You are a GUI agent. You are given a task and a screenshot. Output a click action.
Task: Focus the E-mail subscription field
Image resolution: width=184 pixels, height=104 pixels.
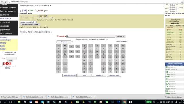coord(11,58)
